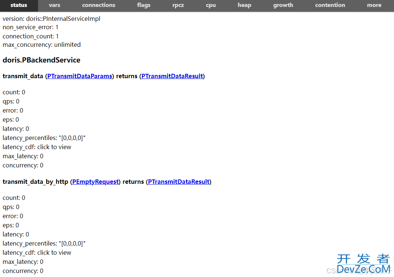Click the count value under transmit_data
This screenshot has height=277, width=394.
23,92
